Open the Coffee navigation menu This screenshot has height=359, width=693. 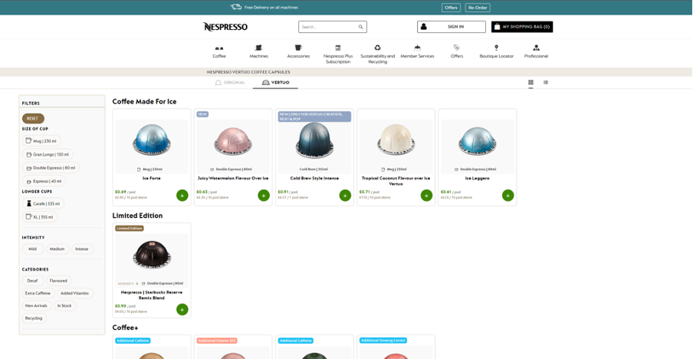point(219,51)
